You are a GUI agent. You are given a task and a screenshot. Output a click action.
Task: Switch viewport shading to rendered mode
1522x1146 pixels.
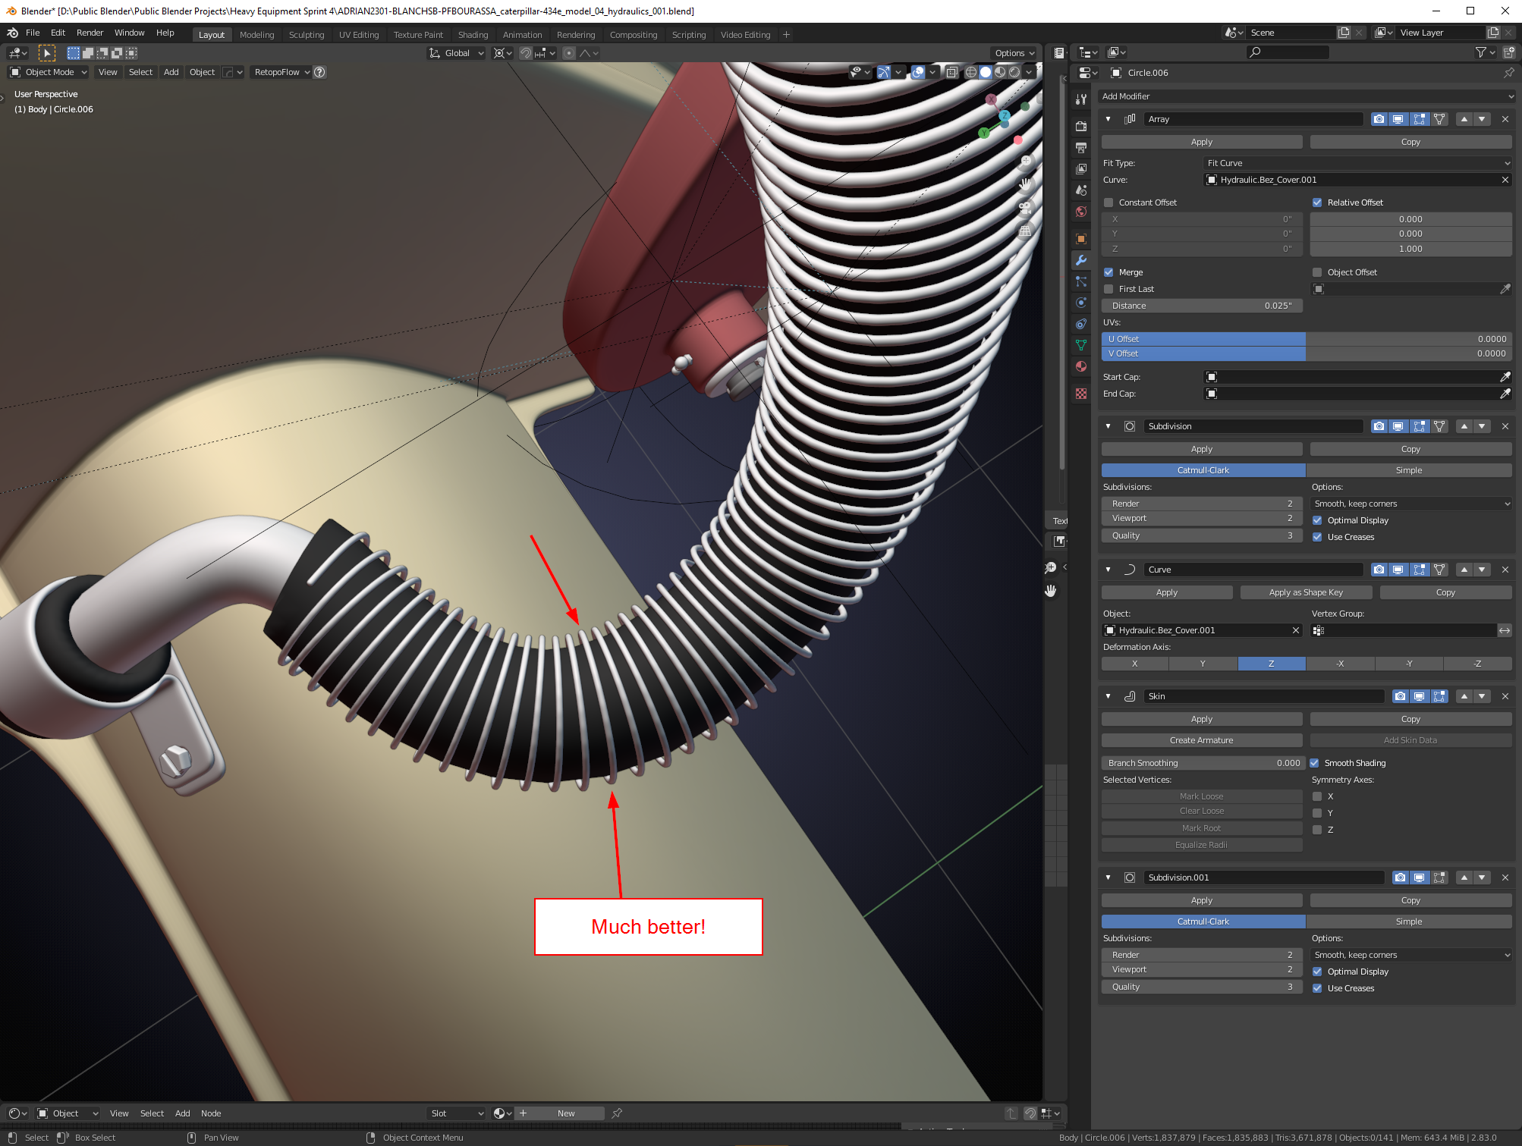coord(1014,72)
